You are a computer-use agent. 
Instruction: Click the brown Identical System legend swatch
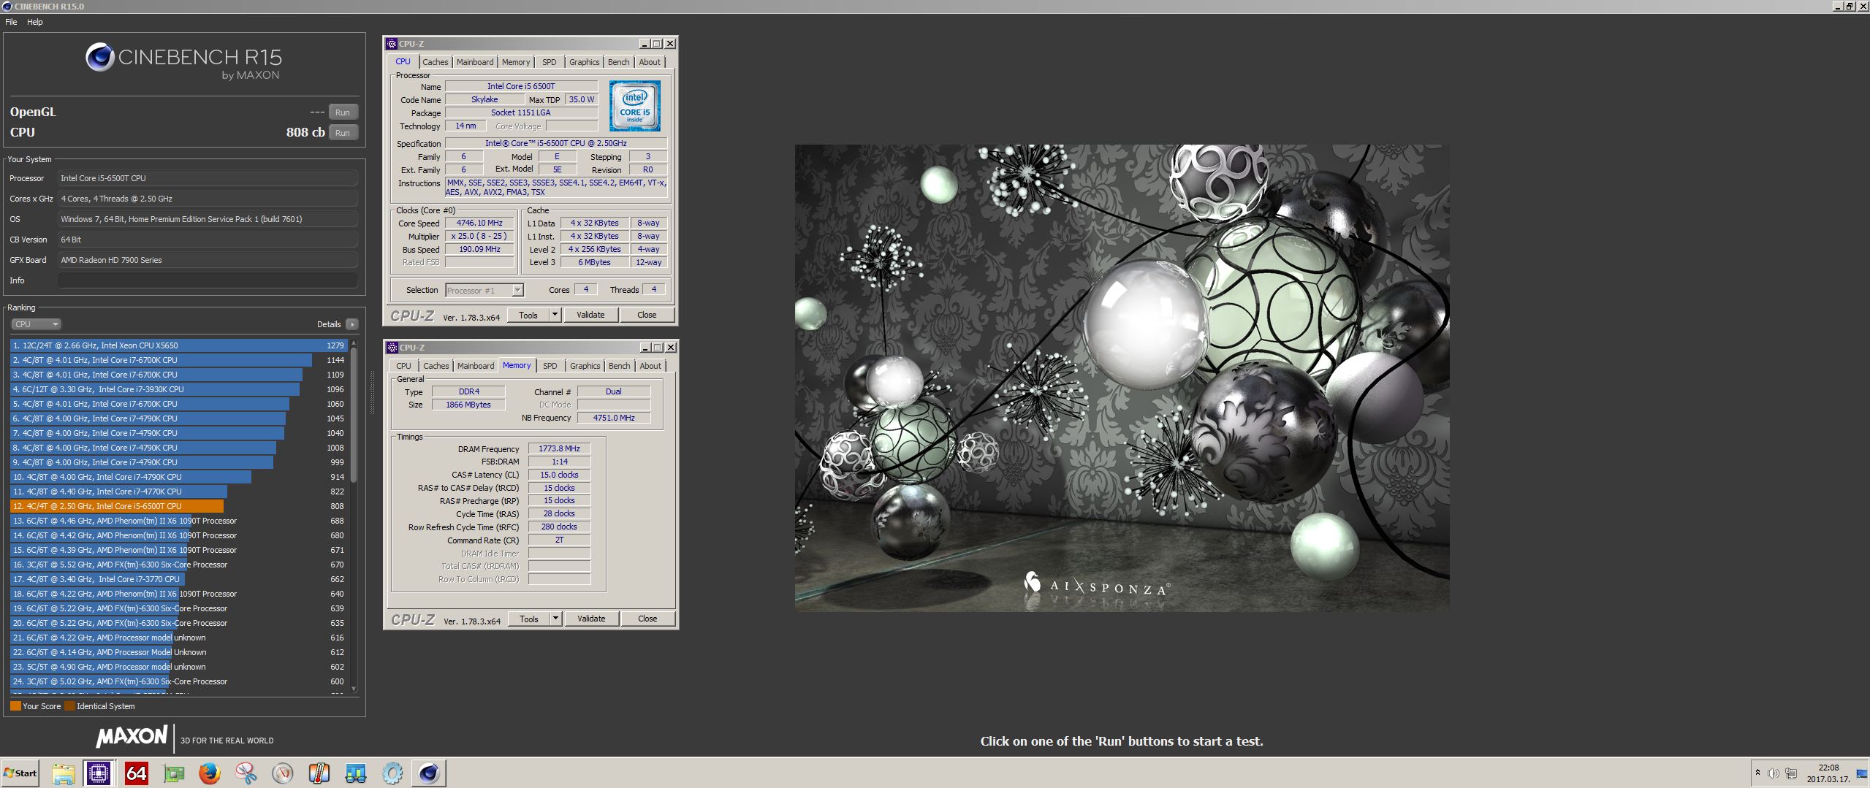[x=69, y=706]
